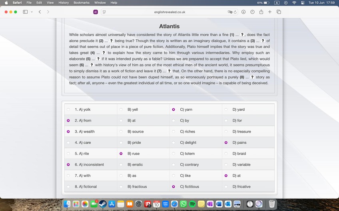Viewport: 339px width, 211px height.
Task: Click the new tab plus icon
Action: pyautogui.click(x=270, y=12)
